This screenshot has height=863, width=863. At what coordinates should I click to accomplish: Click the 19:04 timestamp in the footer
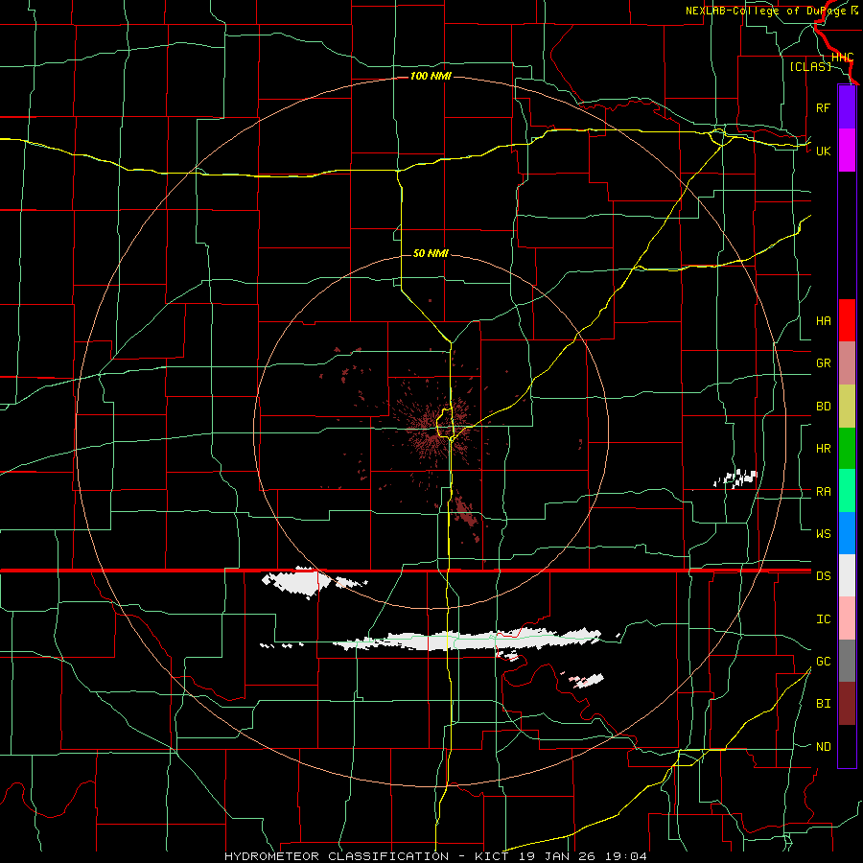click(x=626, y=856)
